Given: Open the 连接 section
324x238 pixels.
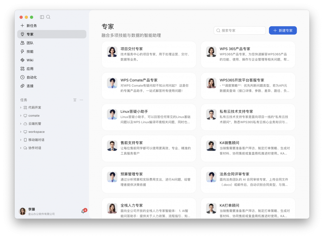Looking at the screenshot, I should click(52, 86).
